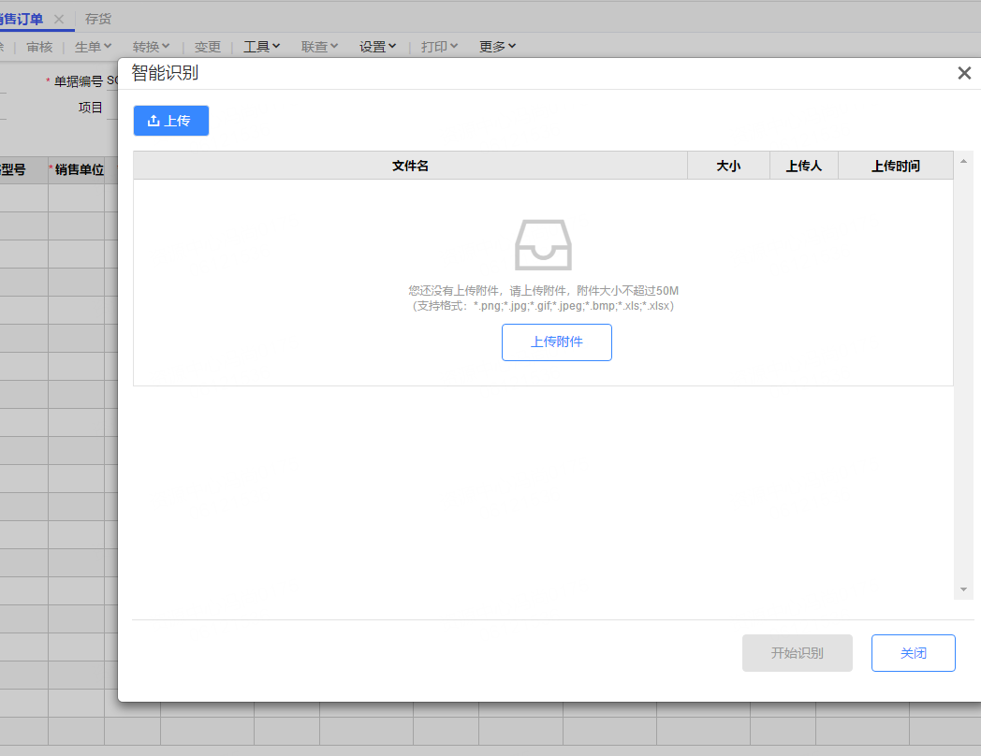Viewport: 981px width, 756px height.
Task: Click the 支持格式 hint text
Action: [543, 306]
